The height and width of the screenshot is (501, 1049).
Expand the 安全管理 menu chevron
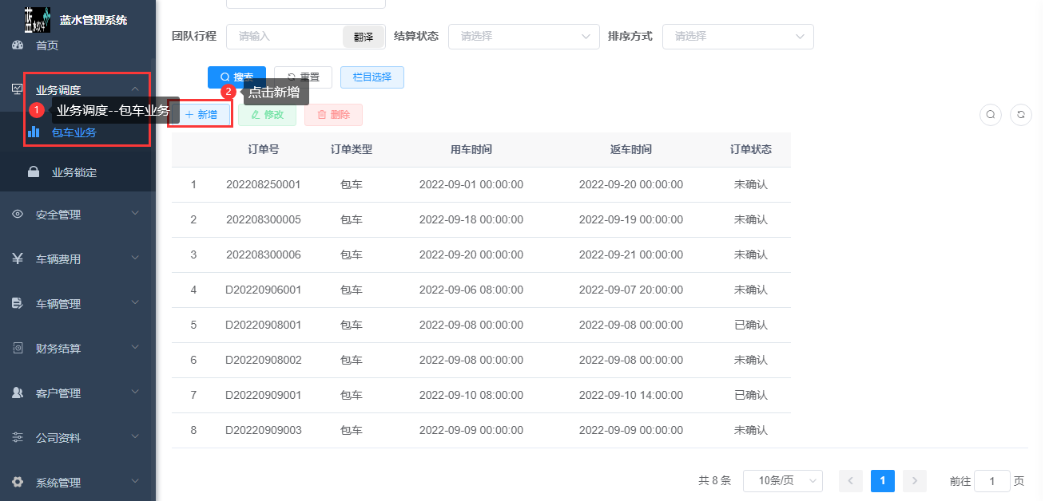coord(135,214)
